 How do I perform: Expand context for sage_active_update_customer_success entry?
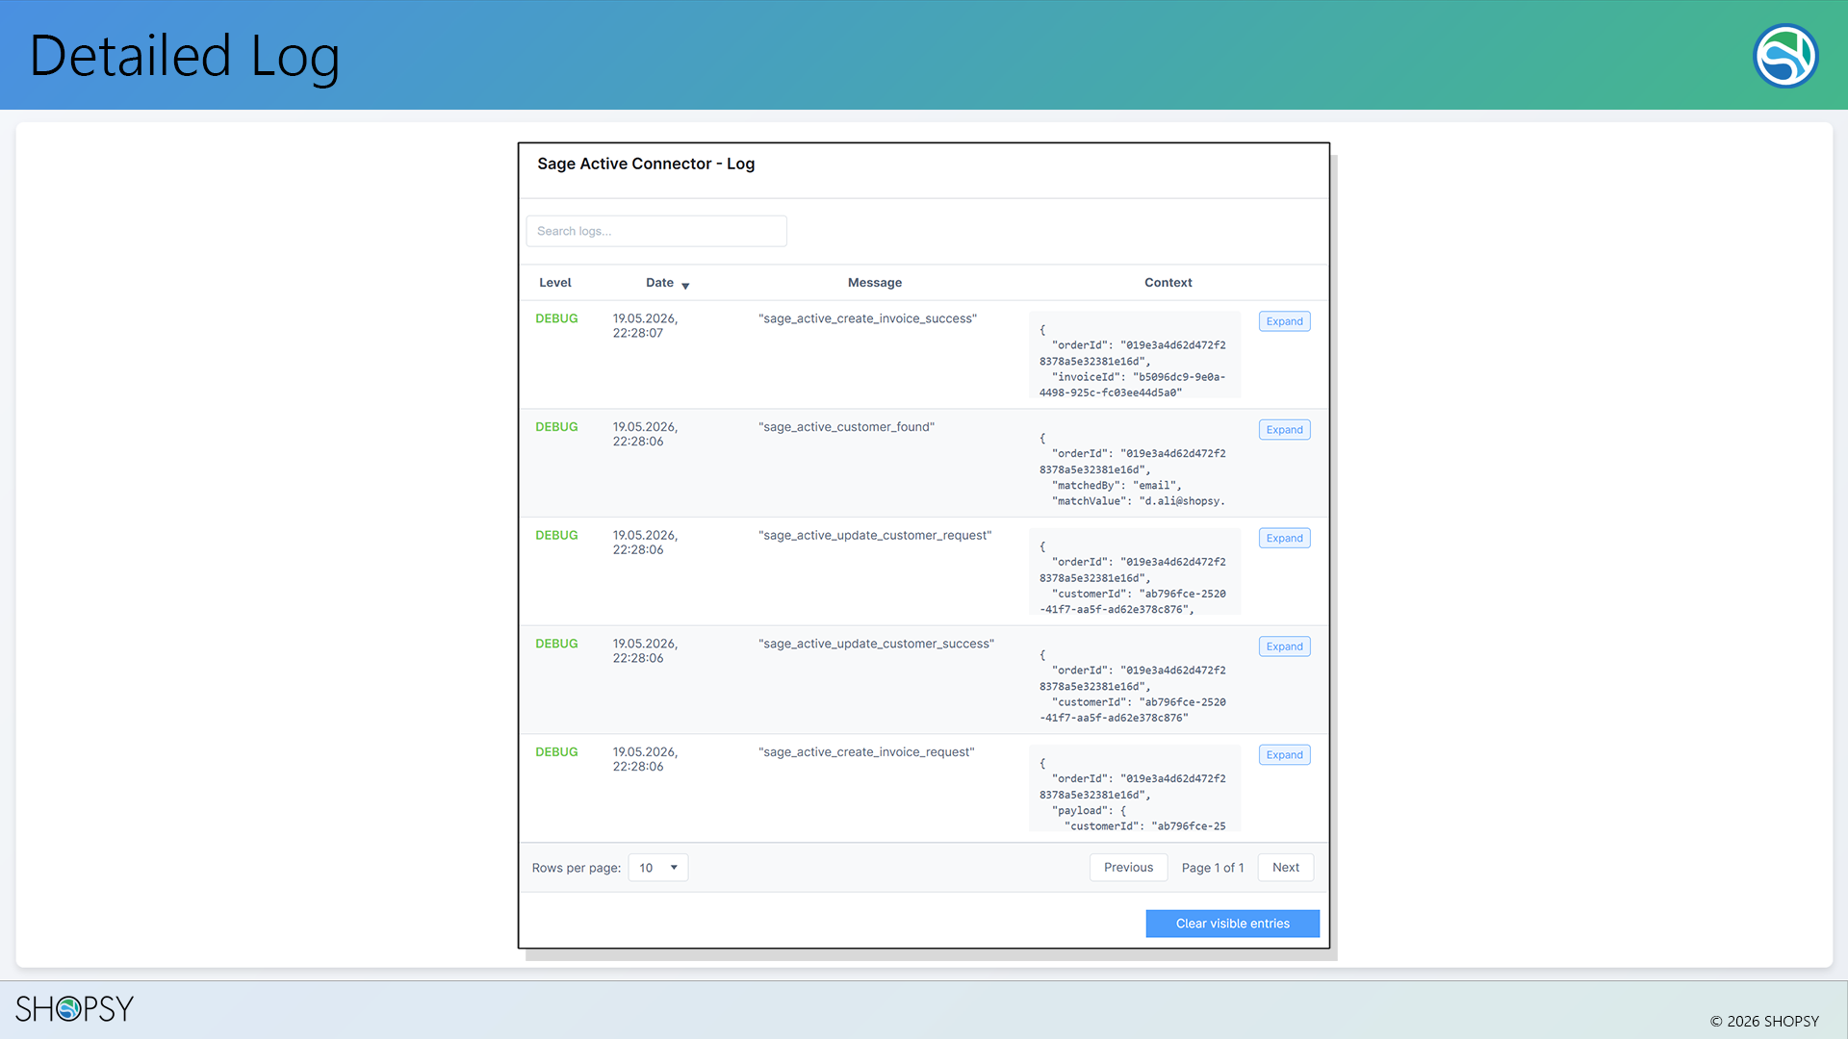(x=1284, y=646)
